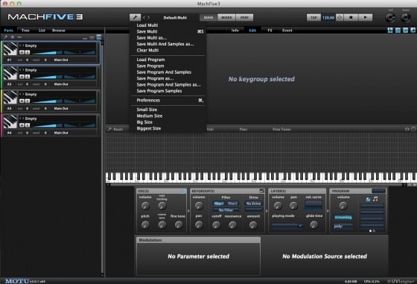Solo part A4 with its S button

(x=27, y=125)
